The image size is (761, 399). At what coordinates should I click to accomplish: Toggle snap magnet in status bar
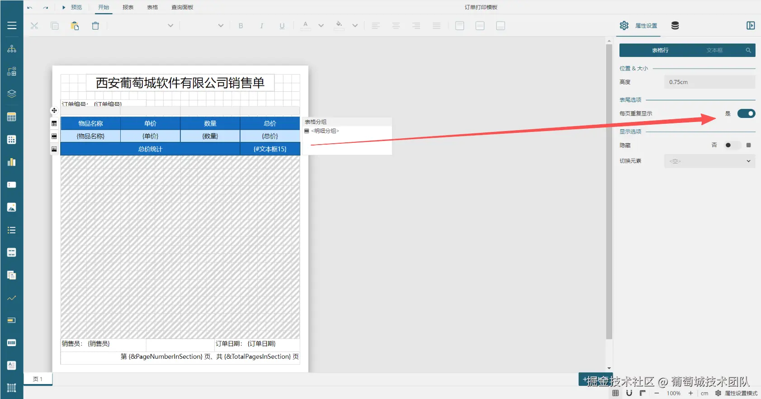[629, 393]
